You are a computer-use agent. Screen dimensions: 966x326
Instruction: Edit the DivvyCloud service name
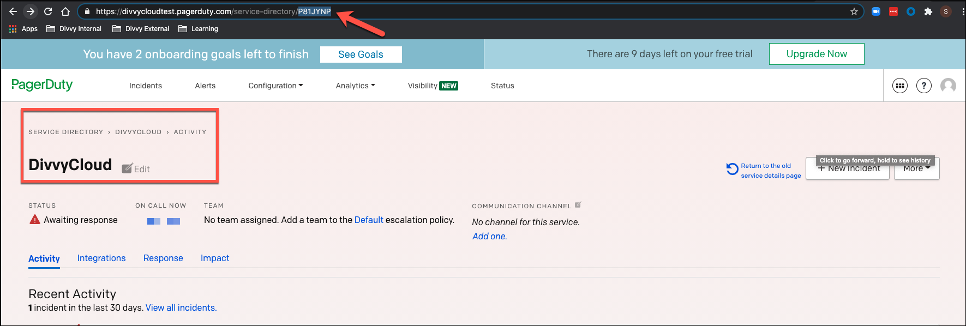tap(136, 169)
